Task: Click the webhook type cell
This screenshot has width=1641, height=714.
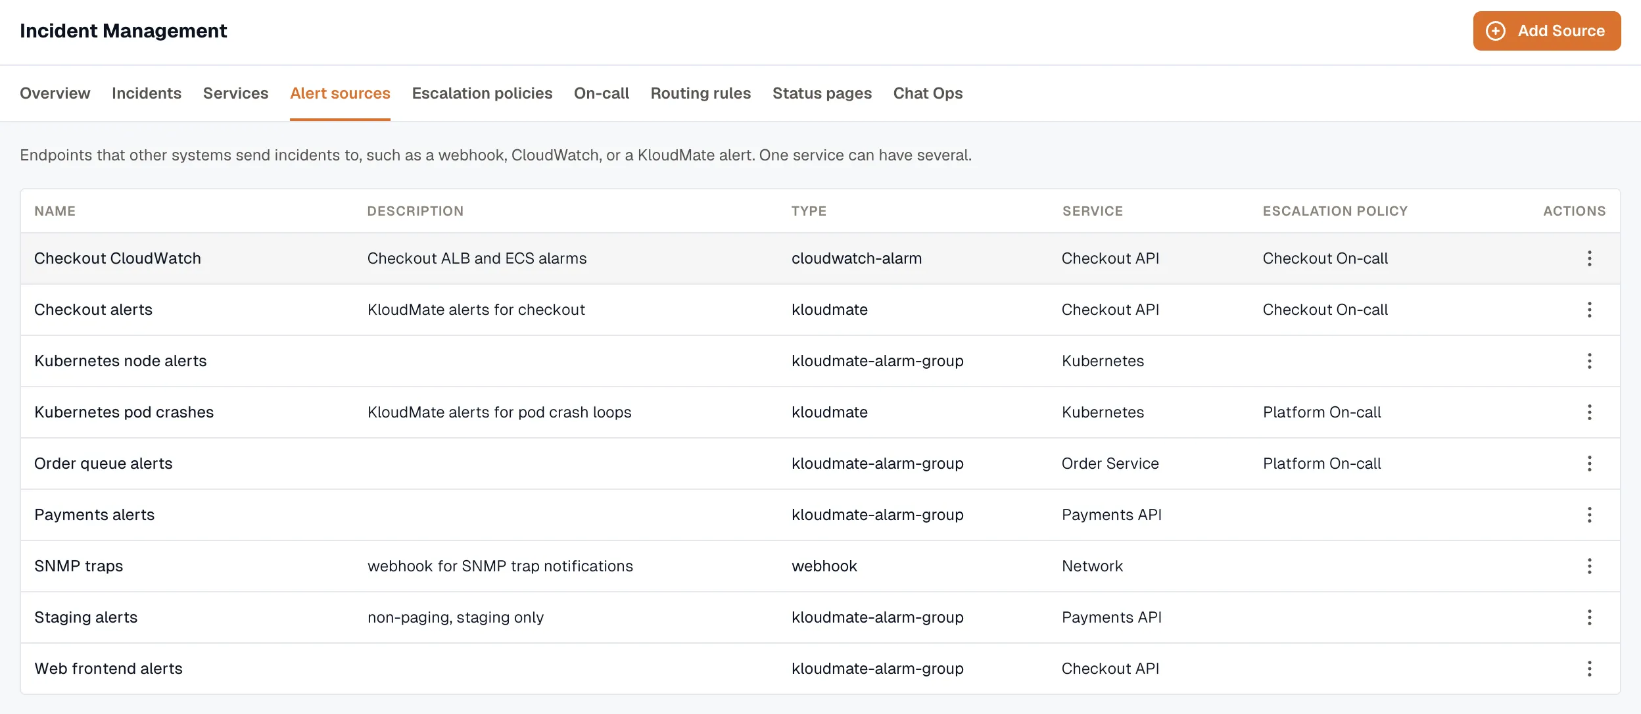Action: click(x=824, y=566)
